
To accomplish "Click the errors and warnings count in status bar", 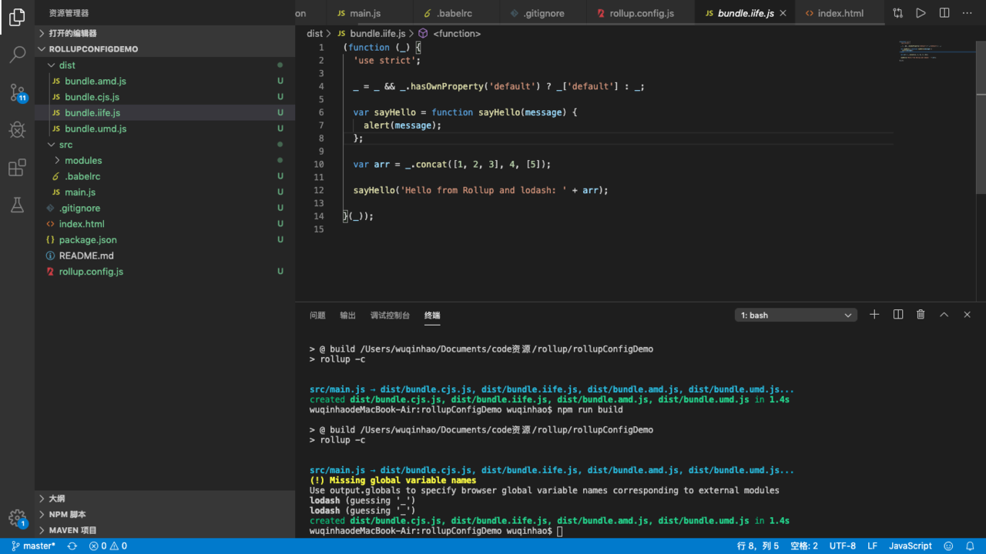I will coord(108,546).
